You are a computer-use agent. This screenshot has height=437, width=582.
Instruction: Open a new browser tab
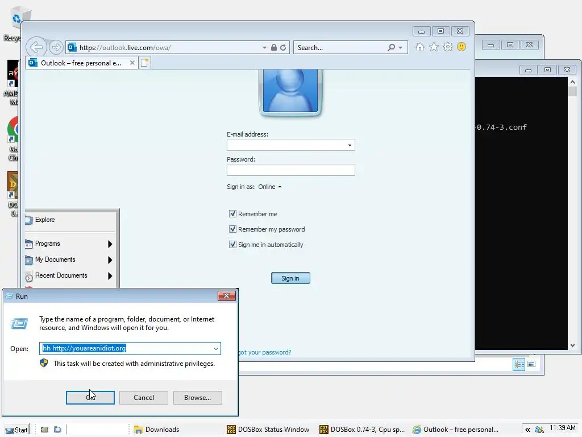144,63
